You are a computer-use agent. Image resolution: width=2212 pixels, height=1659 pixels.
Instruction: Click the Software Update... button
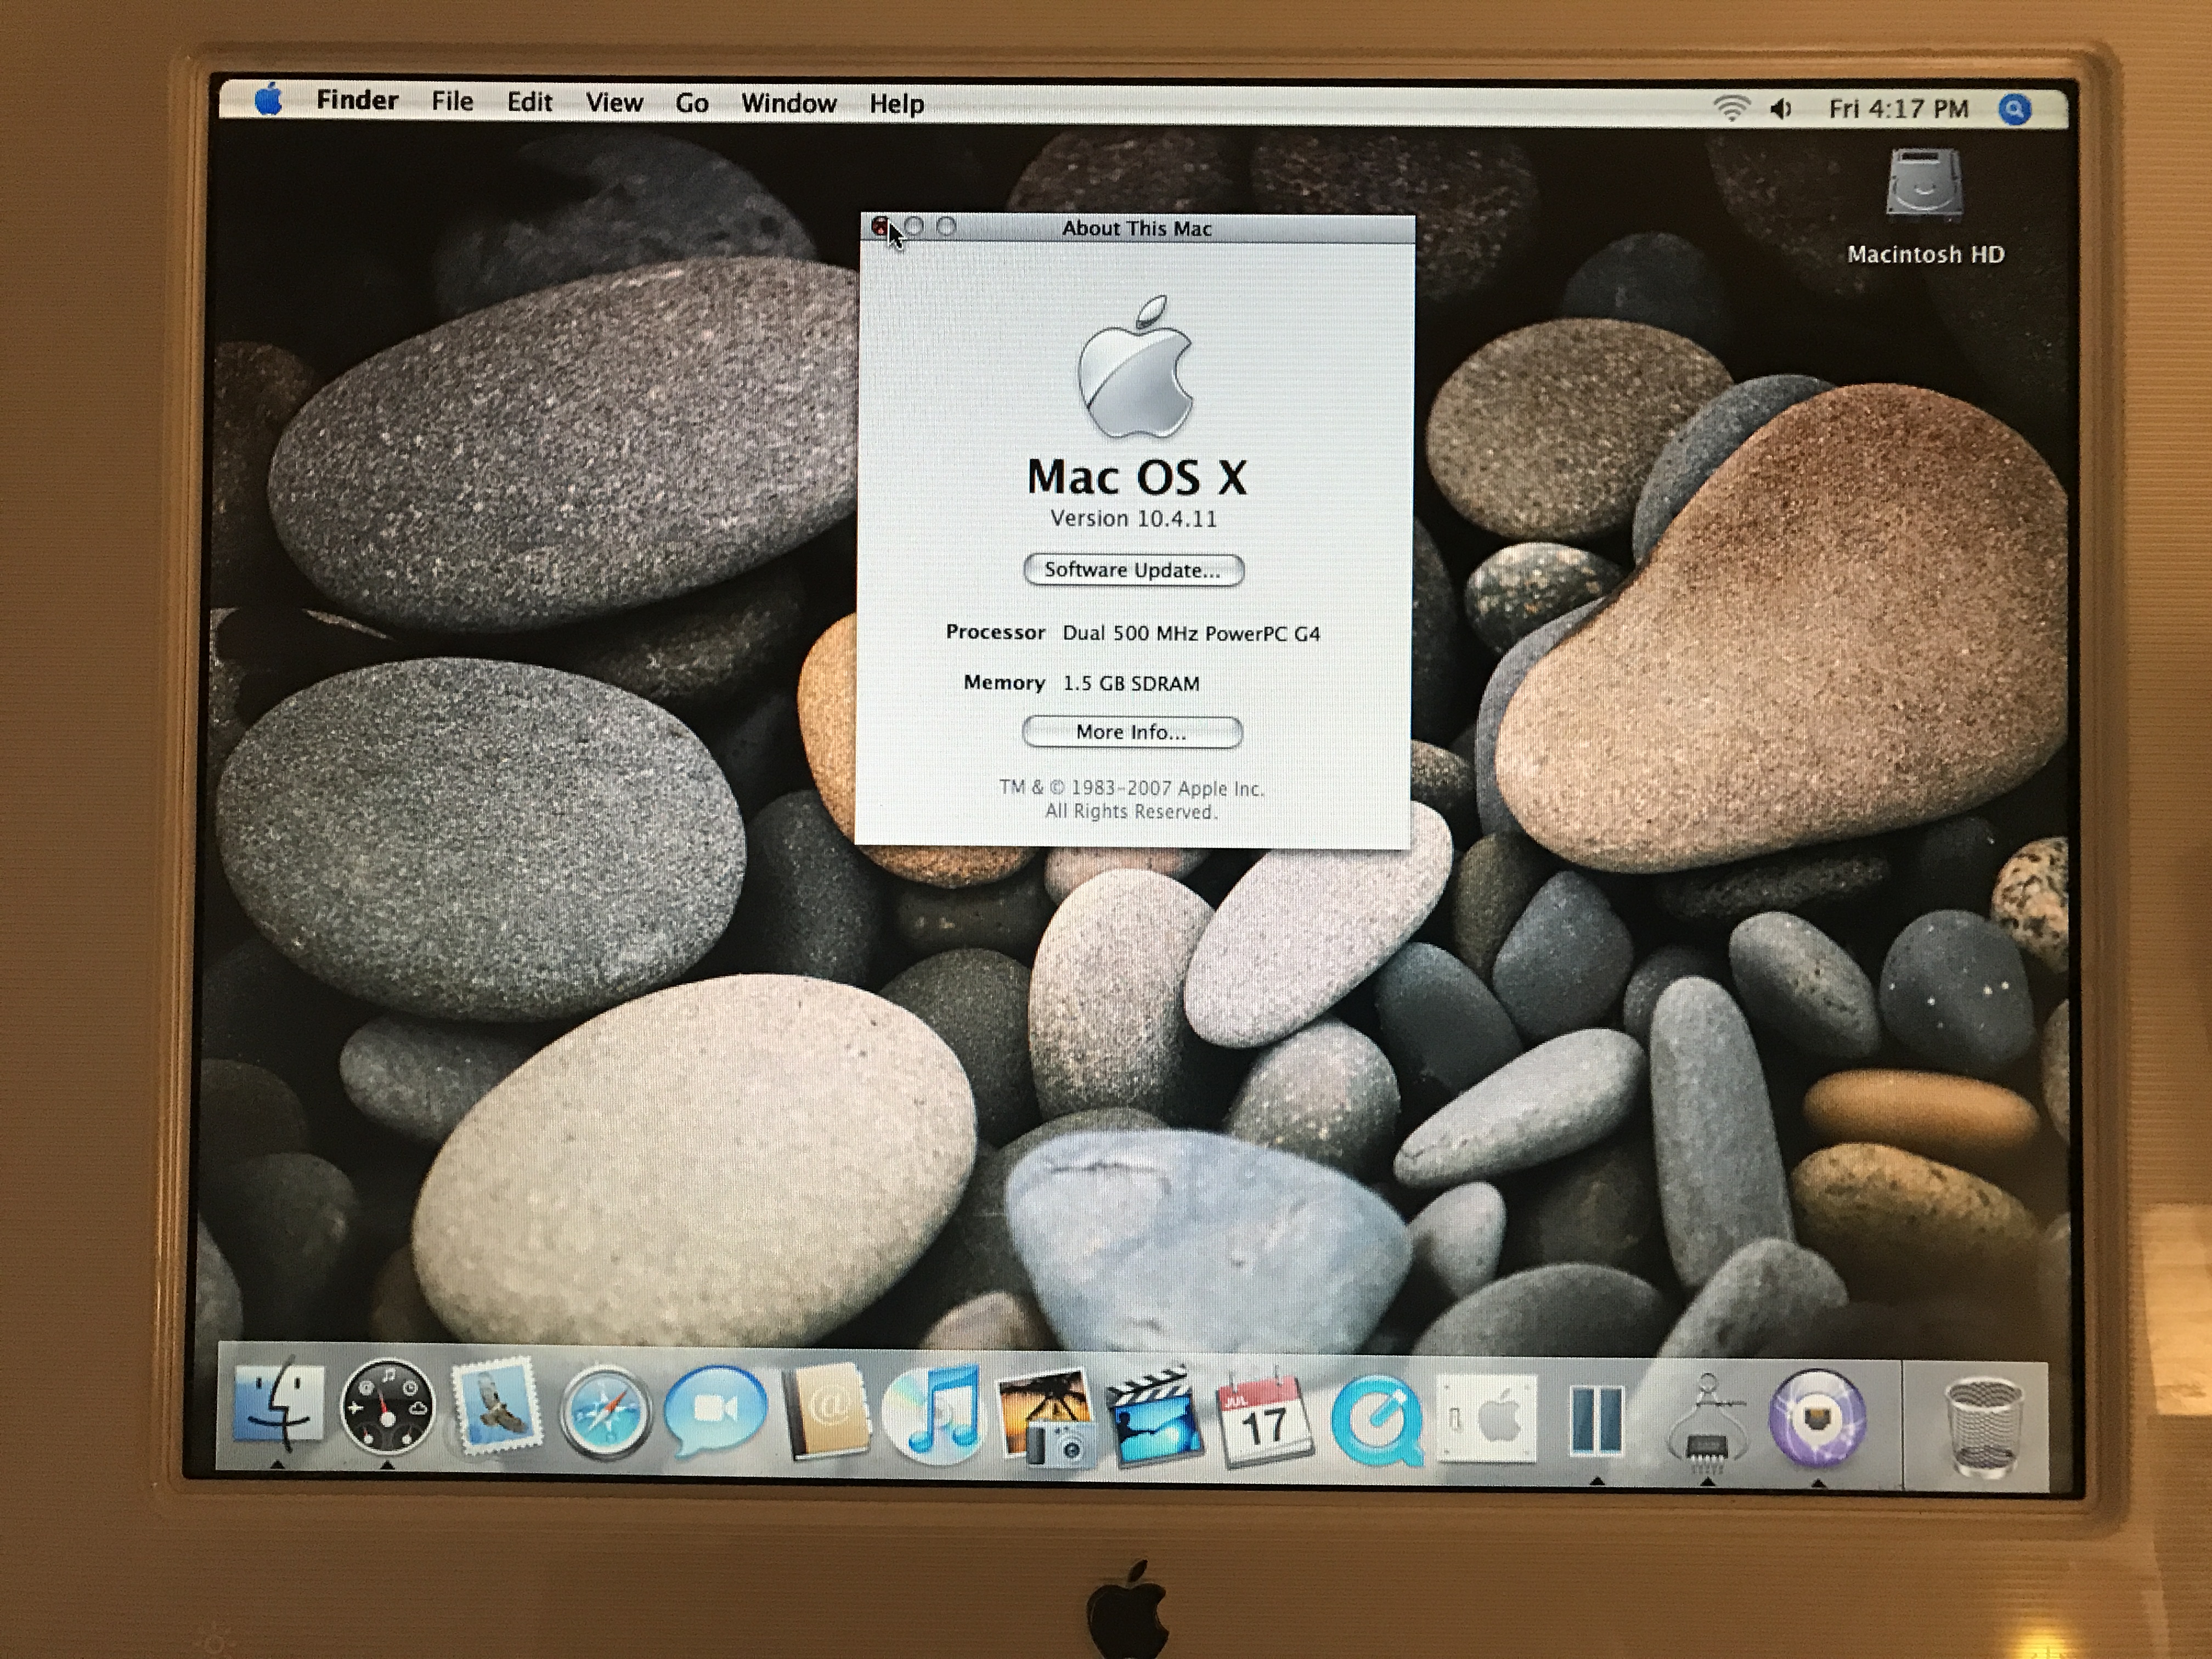pyautogui.click(x=1134, y=570)
